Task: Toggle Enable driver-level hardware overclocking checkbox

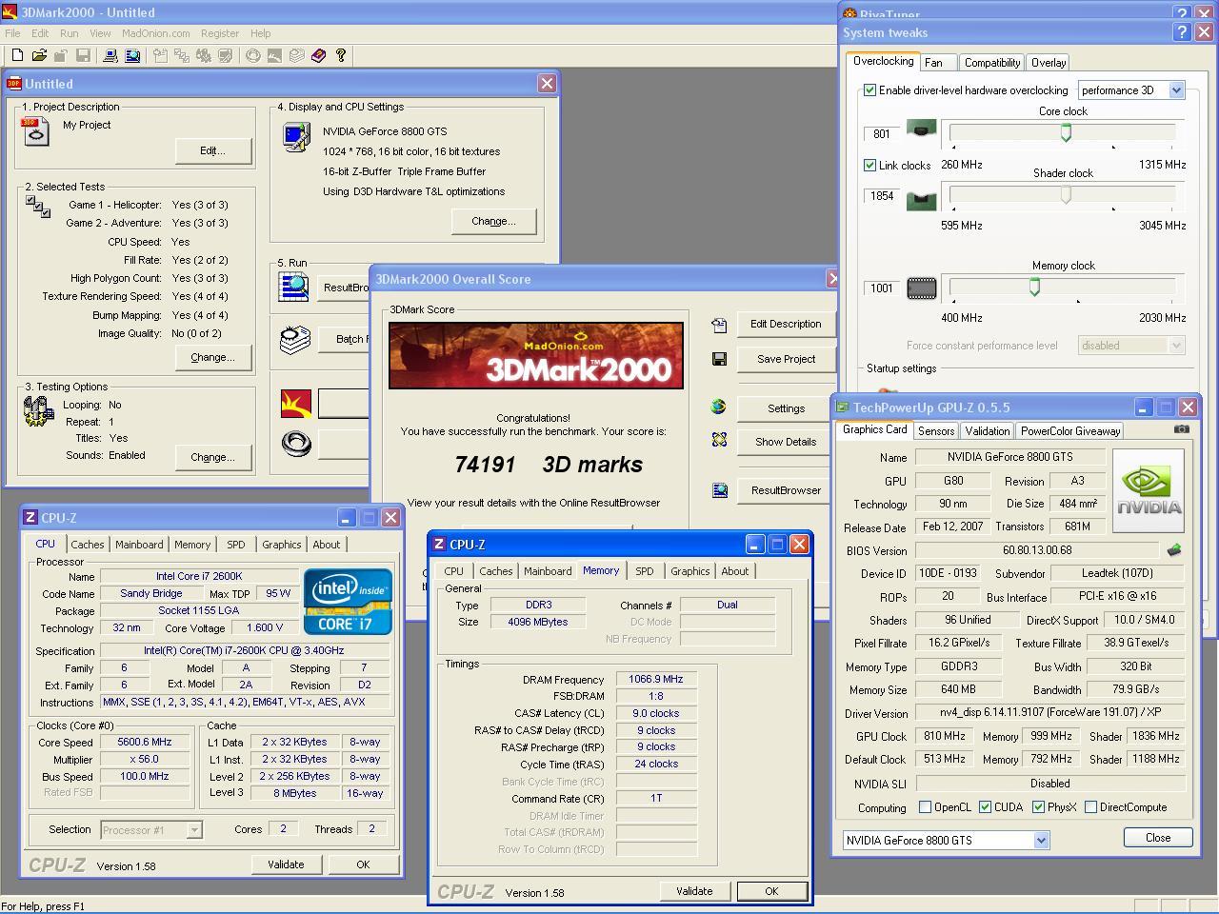Action: click(x=869, y=90)
